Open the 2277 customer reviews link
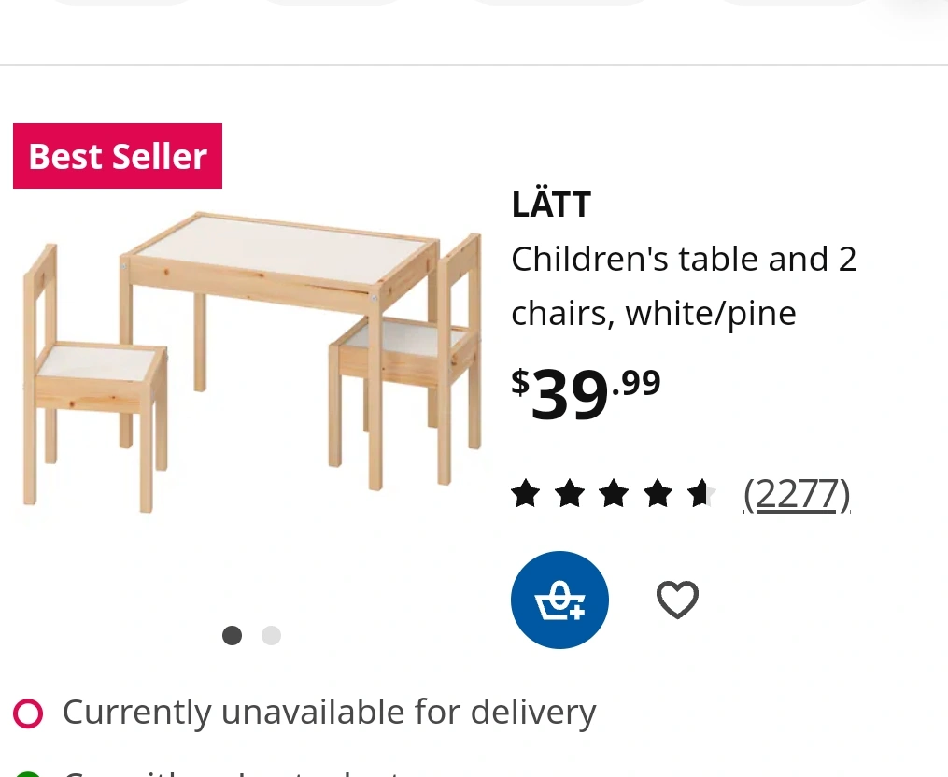The width and height of the screenshot is (948, 777). 797,494
